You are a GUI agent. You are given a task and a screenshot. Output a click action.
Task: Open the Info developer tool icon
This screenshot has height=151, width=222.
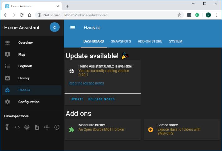coord(57,127)
